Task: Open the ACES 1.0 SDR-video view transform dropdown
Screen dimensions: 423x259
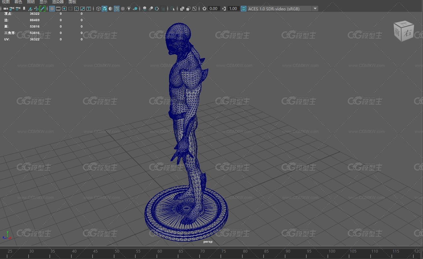Action: pyautogui.click(x=283, y=9)
